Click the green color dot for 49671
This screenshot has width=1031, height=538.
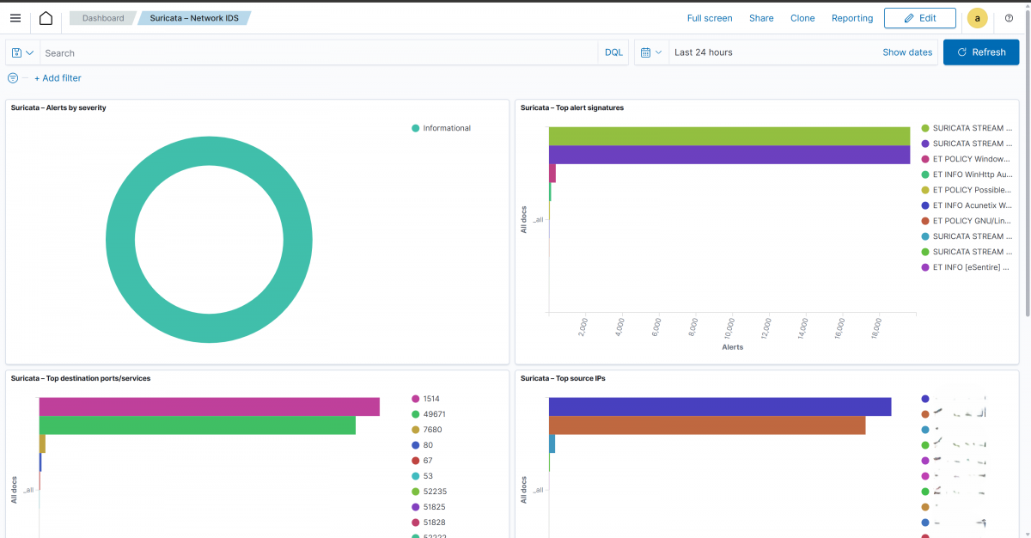coord(414,413)
